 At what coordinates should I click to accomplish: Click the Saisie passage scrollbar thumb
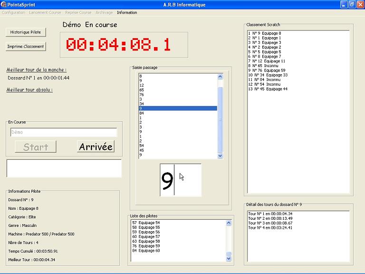[220, 119]
